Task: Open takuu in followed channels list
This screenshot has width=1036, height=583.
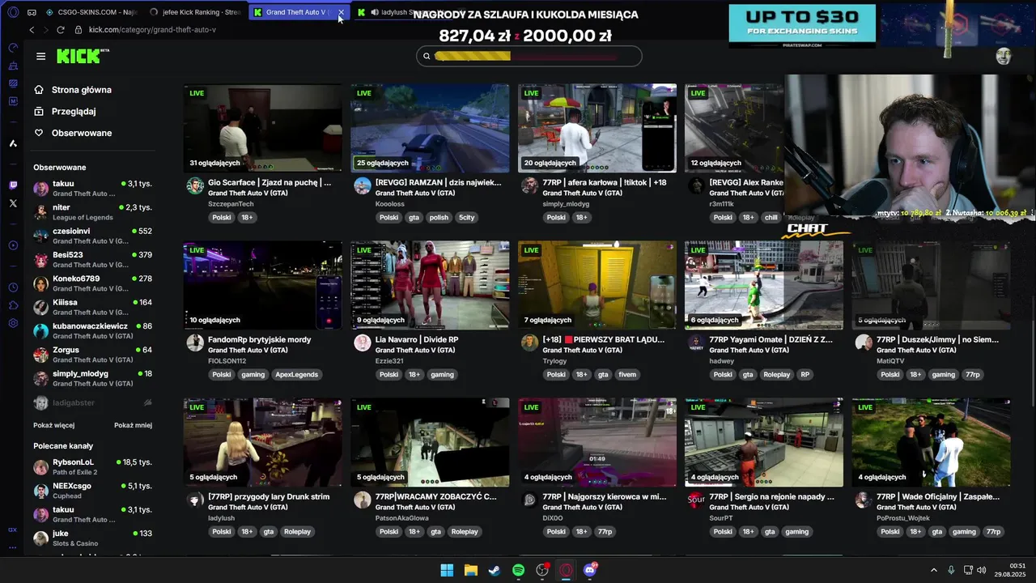Action: coord(92,189)
